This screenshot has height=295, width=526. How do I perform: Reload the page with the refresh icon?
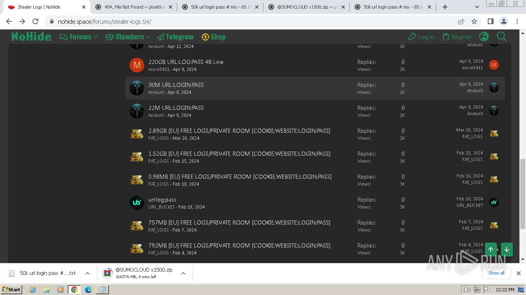(x=35, y=22)
